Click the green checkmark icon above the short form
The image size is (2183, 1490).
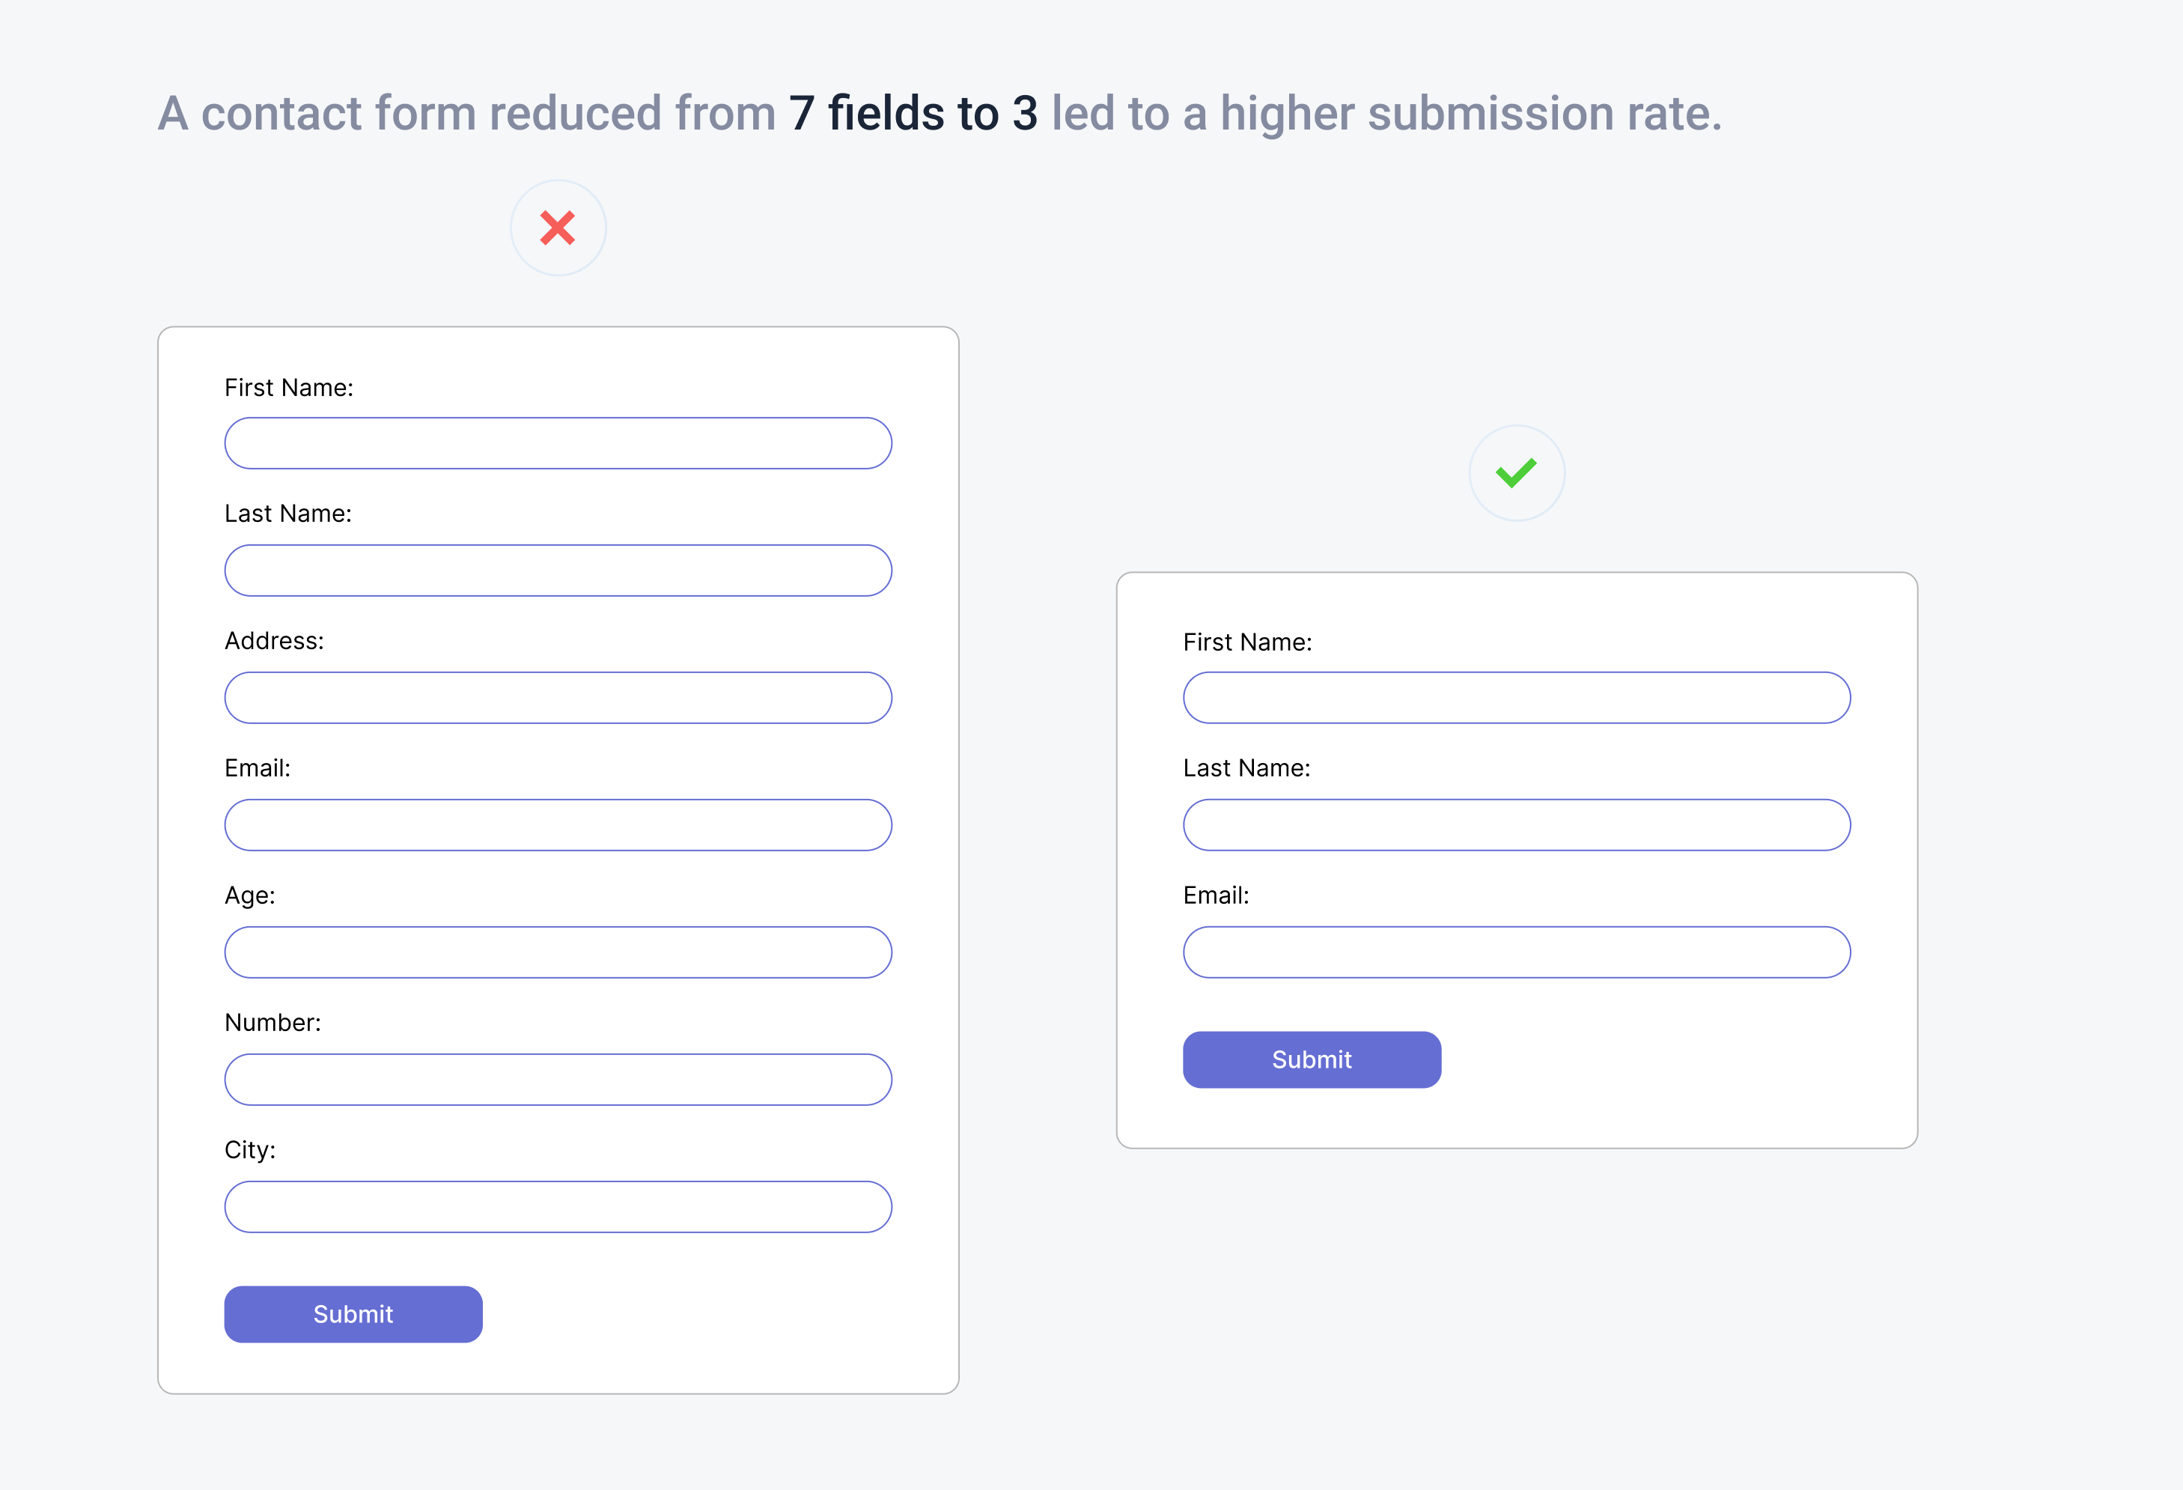tap(1516, 472)
